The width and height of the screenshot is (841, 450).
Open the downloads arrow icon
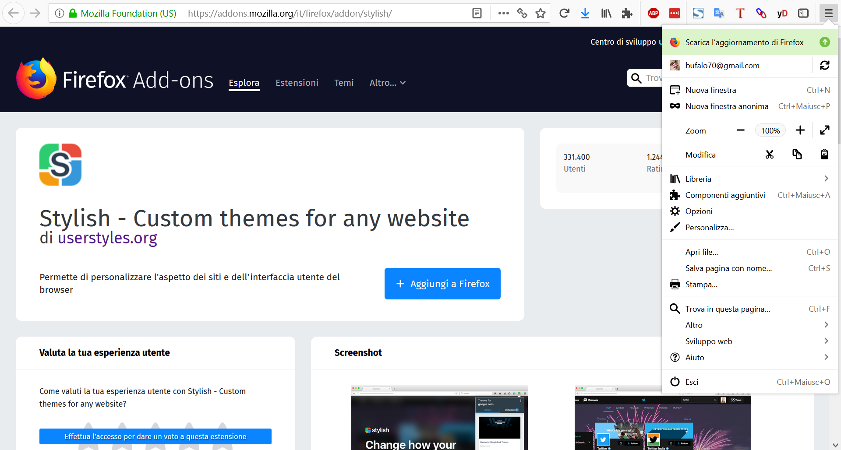[x=585, y=13]
